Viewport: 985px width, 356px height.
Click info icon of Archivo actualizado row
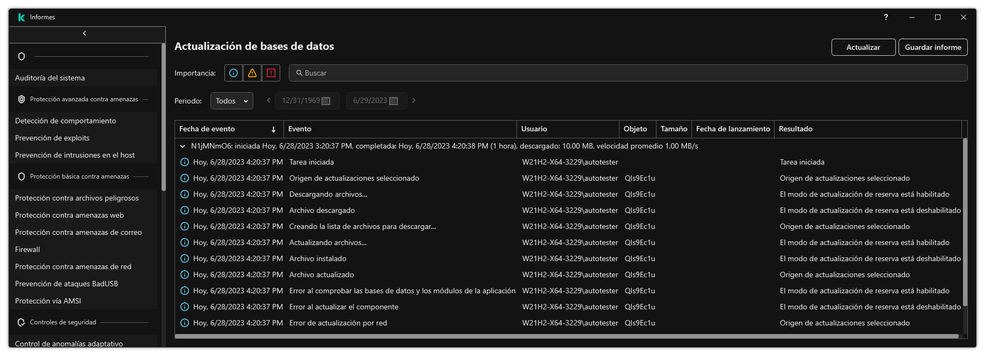(x=185, y=275)
